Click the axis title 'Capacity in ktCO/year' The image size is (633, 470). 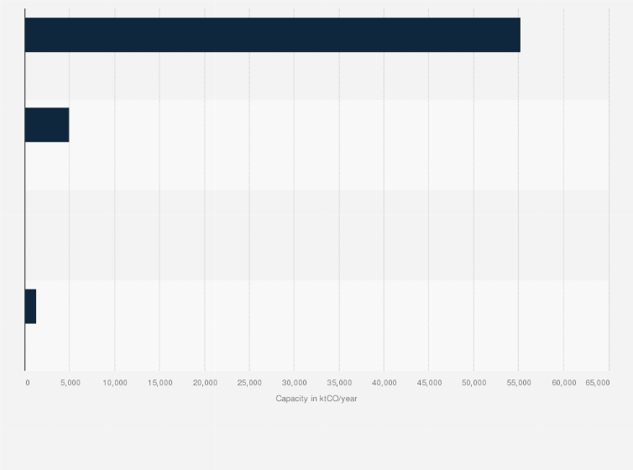[x=316, y=399]
